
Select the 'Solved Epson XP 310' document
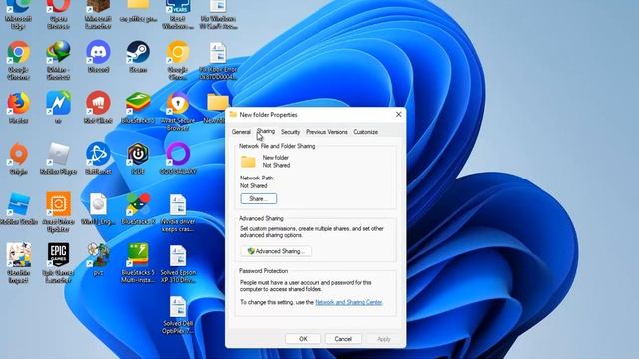click(178, 256)
